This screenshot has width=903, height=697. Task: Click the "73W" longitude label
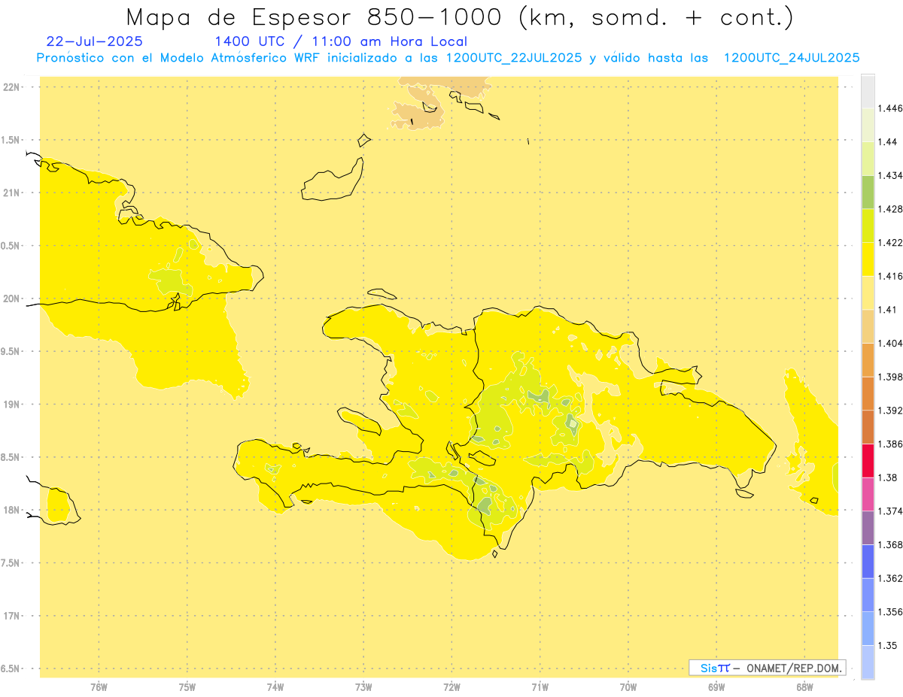click(x=363, y=686)
